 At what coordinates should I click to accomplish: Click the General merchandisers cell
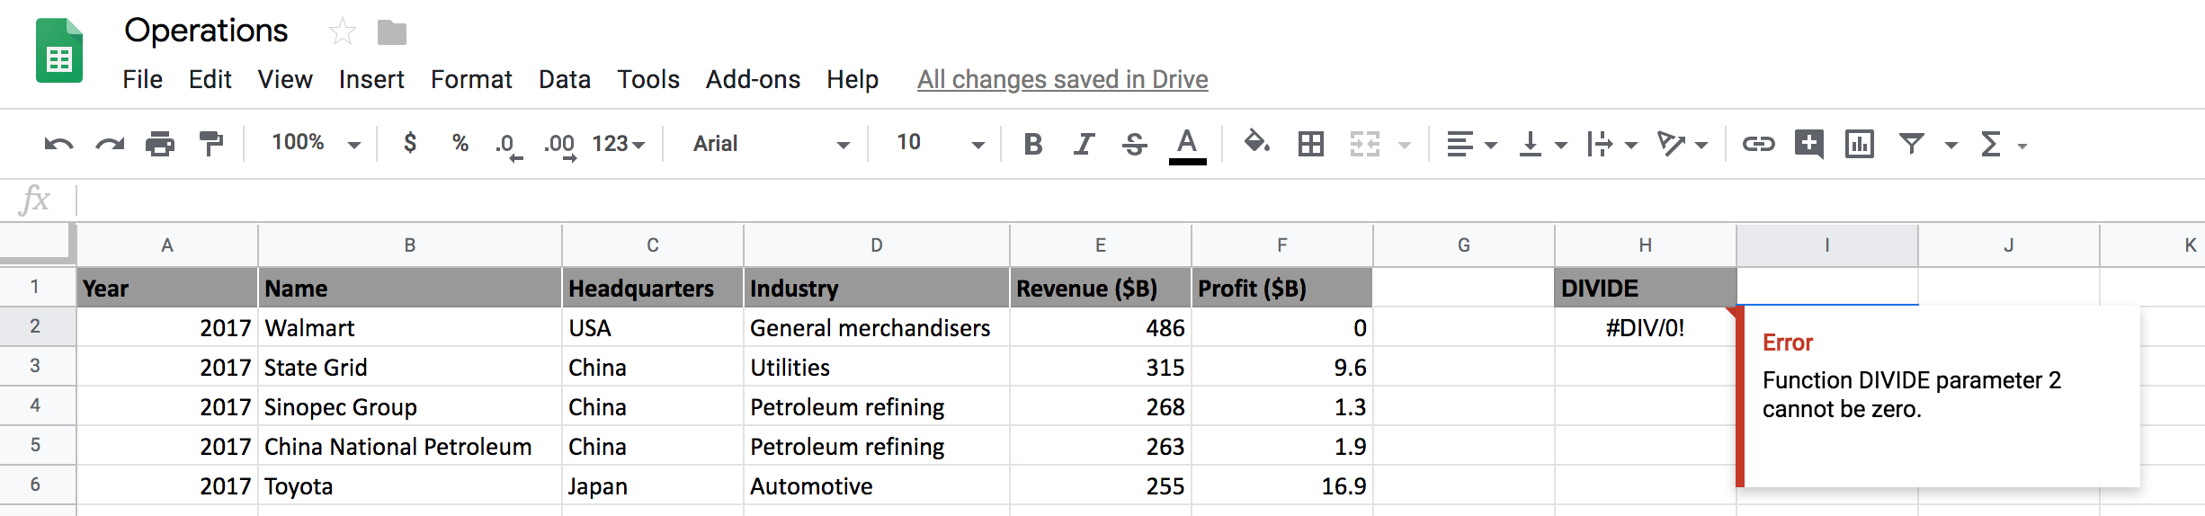point(876,327)
